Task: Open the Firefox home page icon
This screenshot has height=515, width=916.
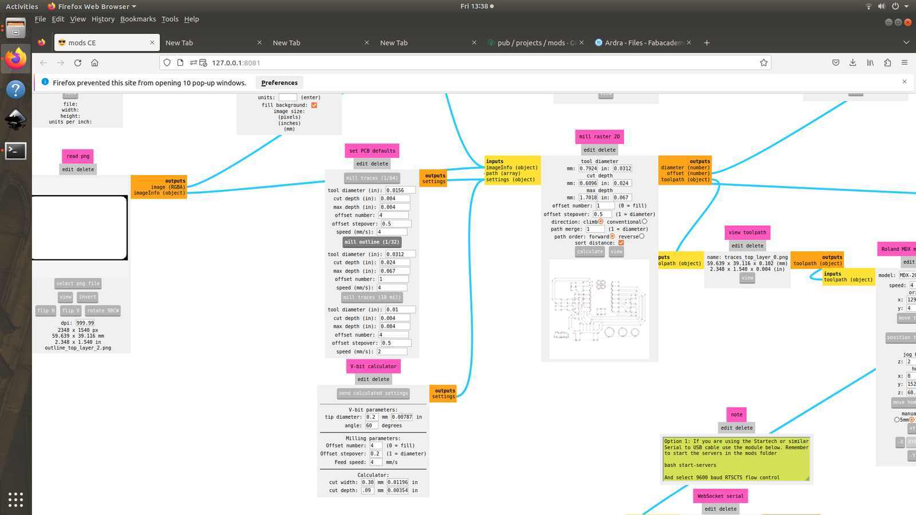Action: [94, 62]
